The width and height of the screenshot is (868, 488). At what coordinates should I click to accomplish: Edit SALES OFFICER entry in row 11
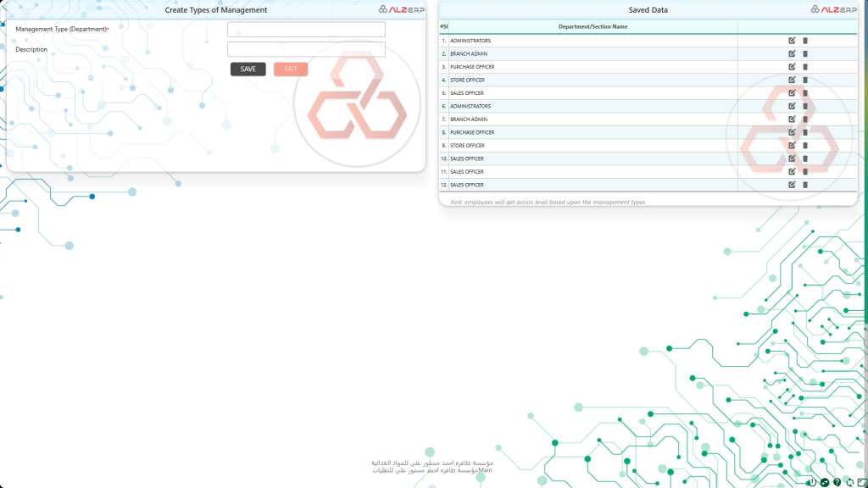(792, 171)
